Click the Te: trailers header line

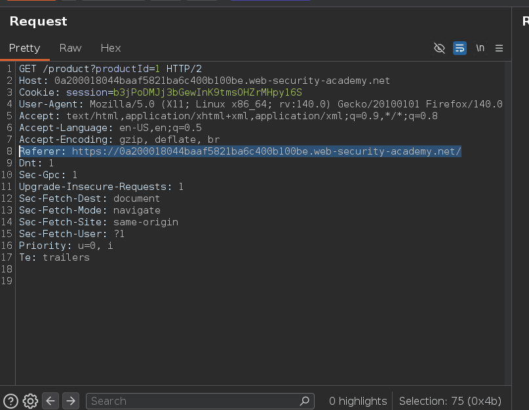(x=54, y=257)
